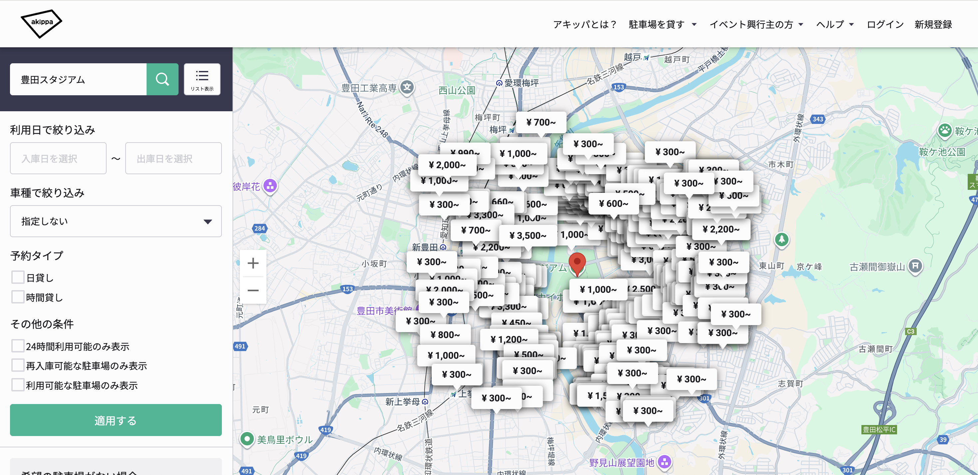The height and width of the screenshot is (475, 978).
Task: Open the 車種 dropdown showing 指定しない
Action: pos(116,222)
